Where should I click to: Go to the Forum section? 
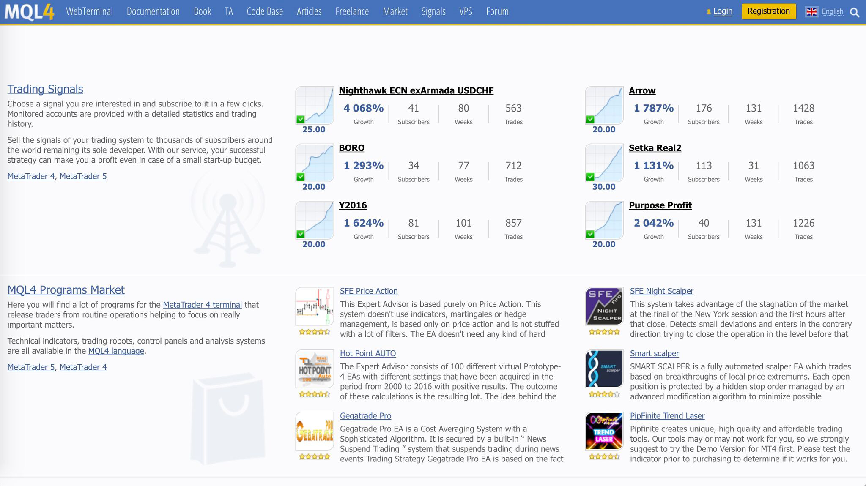click(497, 11)
